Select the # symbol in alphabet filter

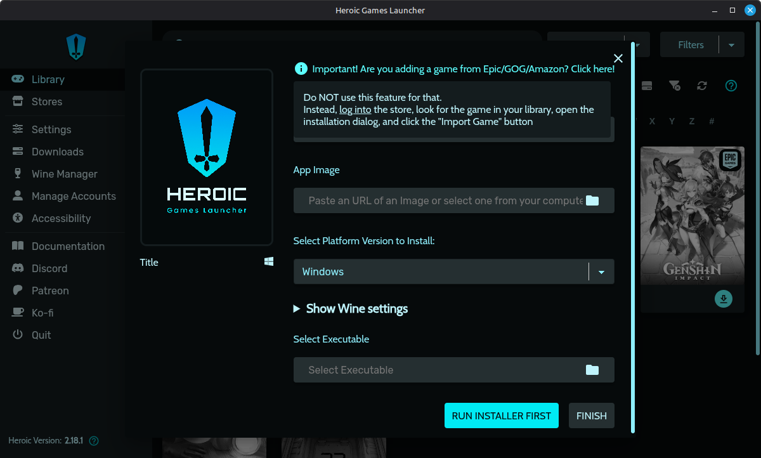[x=712, y=121]
